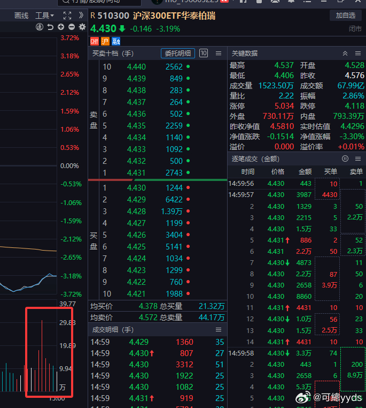Click sell volume 2562 at 4.440
Image resolution: width=366 pixels, height=408 pixels.
(x=174, y=67)
